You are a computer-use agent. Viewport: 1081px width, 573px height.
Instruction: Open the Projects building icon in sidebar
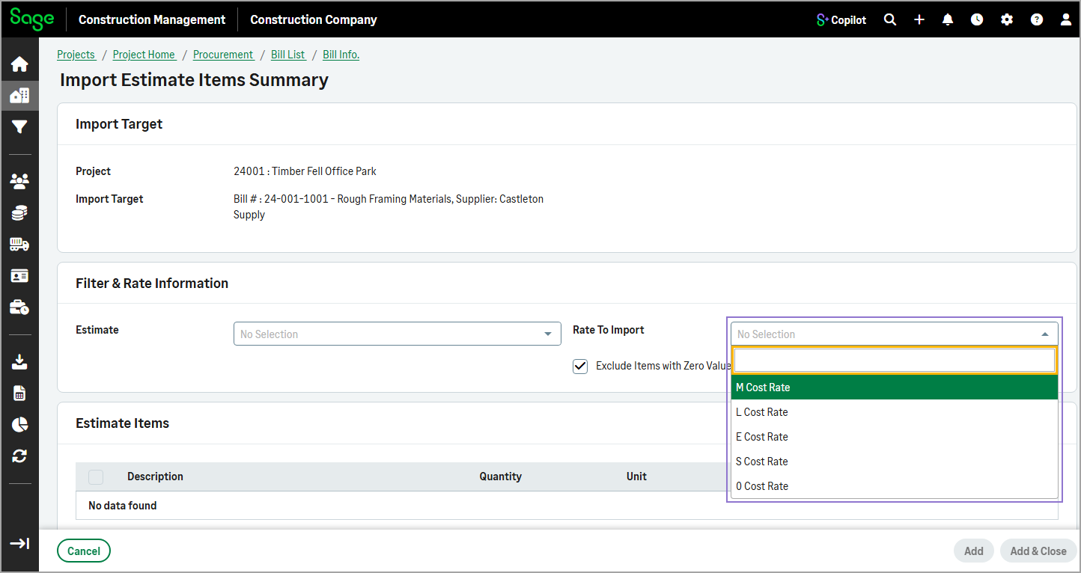pyautogui.click(x=19, y=96)
